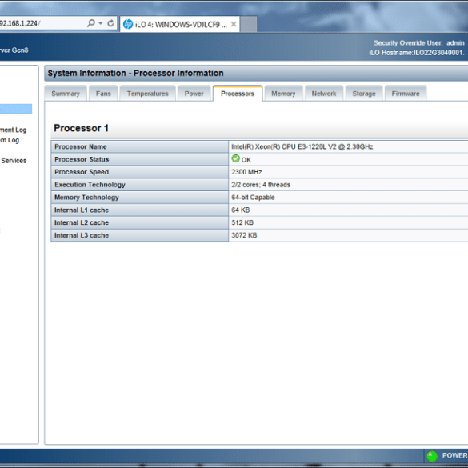Click the Internal L2 cache value 512 KB

pyautogui.click(x=242, y=222)
